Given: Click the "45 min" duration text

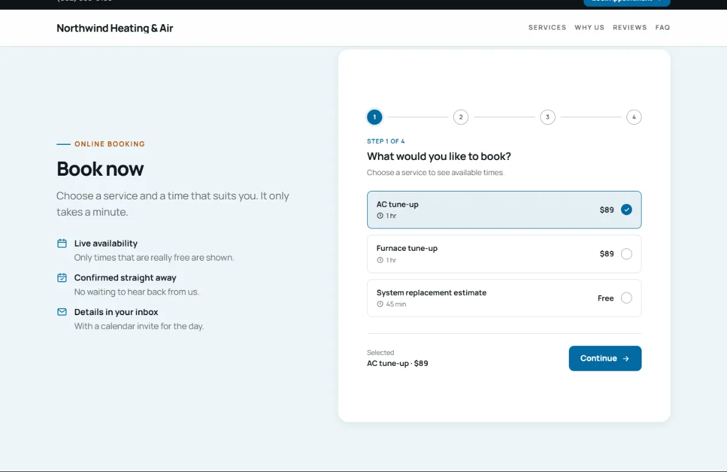Looking at the screenshot, I should [396, 304].
